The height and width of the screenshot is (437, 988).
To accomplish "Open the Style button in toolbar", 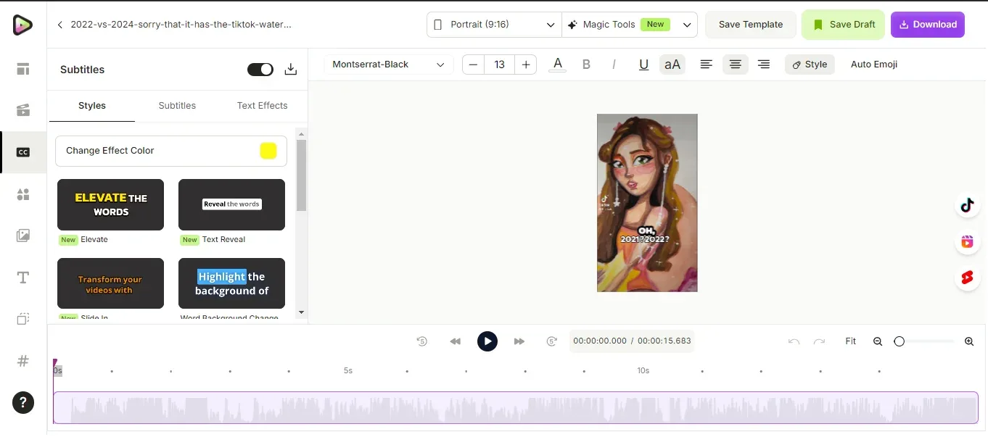I will pyautogui.click(x=810, y=64).
